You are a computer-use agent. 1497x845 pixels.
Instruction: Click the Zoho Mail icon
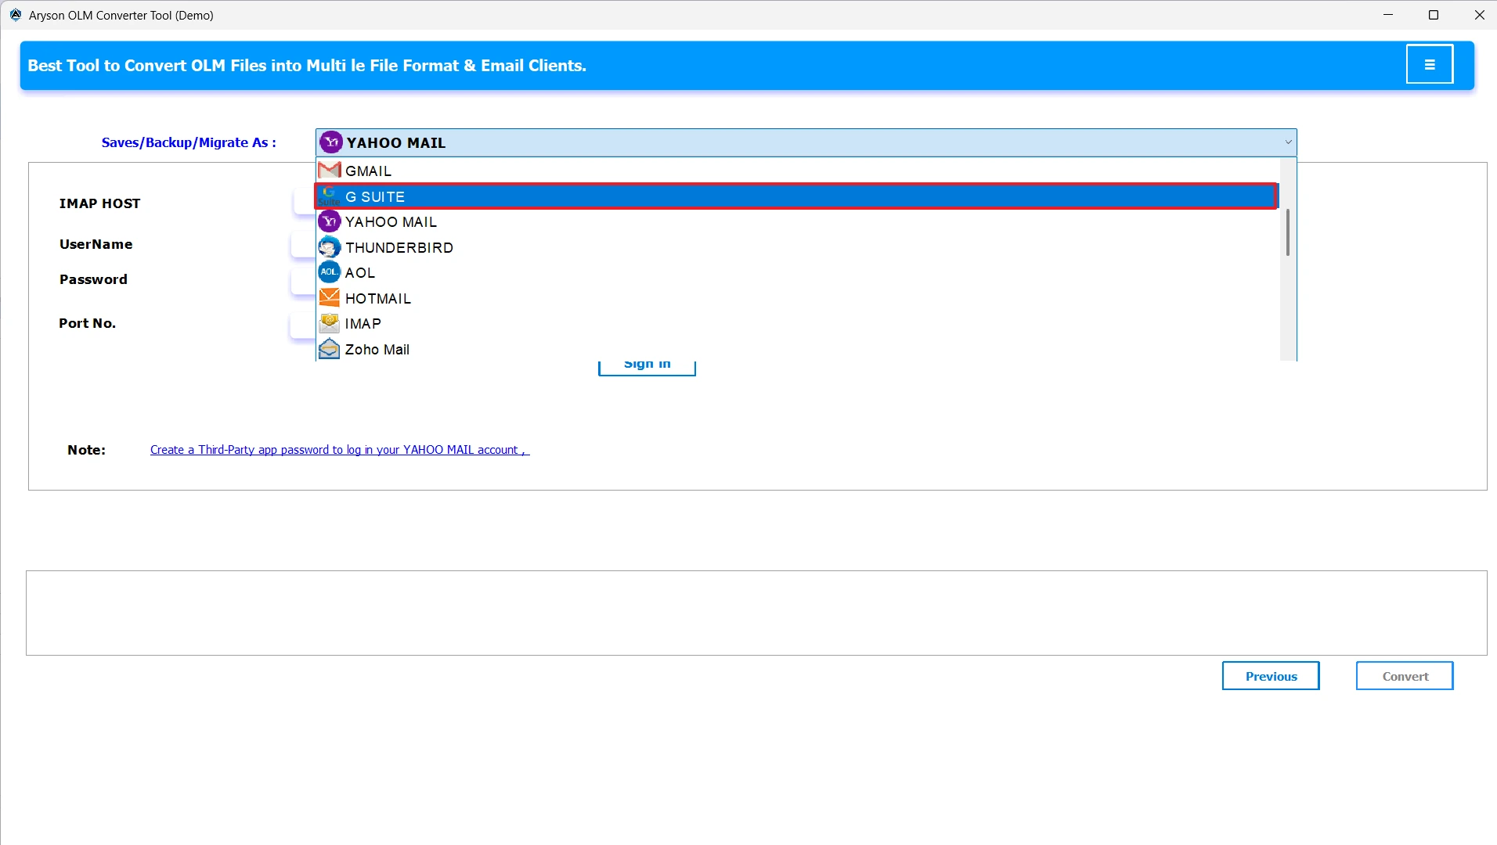(x=329, y=348)
